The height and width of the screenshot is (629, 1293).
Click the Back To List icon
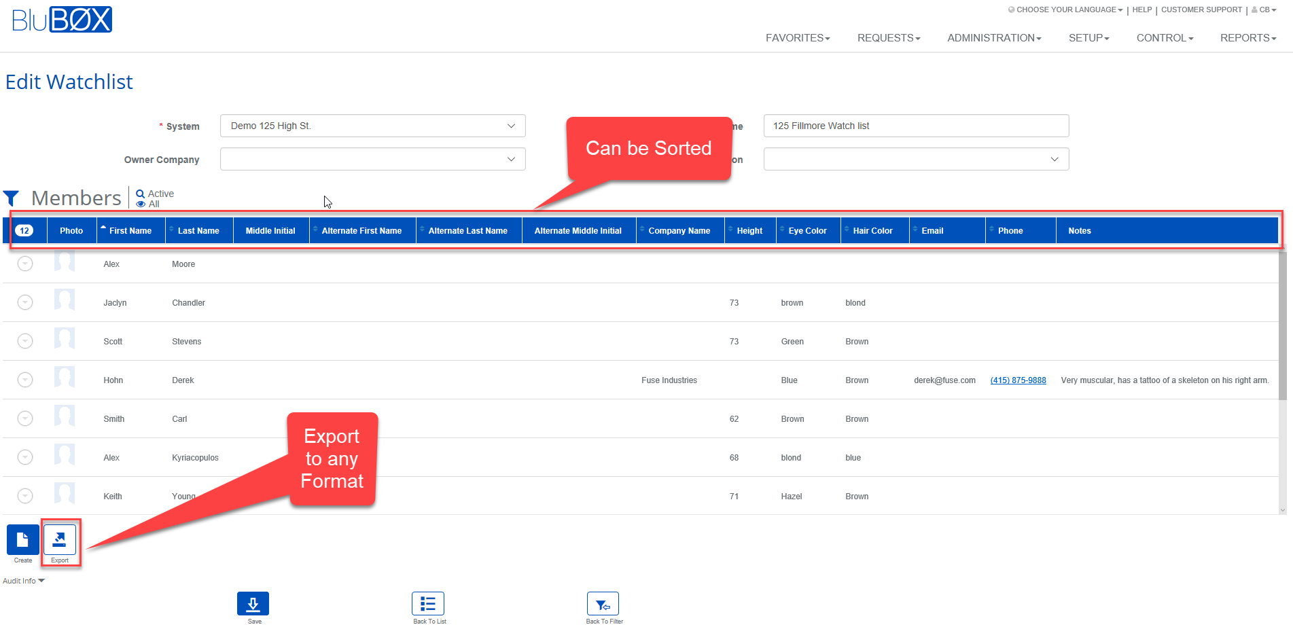[x=428, y=603]
